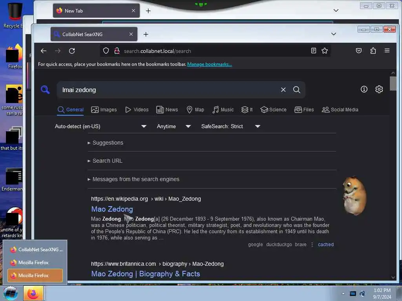The width and height of the screenshot is (402, 301).
Task: Submit search with magnifier button
Action: (x=297, y=90)
